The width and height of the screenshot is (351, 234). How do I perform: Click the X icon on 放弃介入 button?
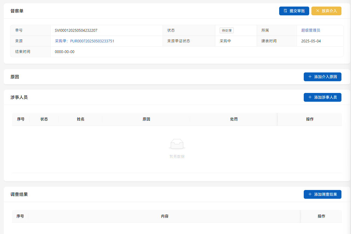(x=317, y=11)
